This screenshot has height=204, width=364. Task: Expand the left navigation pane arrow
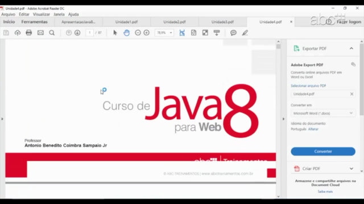[2, 119]
